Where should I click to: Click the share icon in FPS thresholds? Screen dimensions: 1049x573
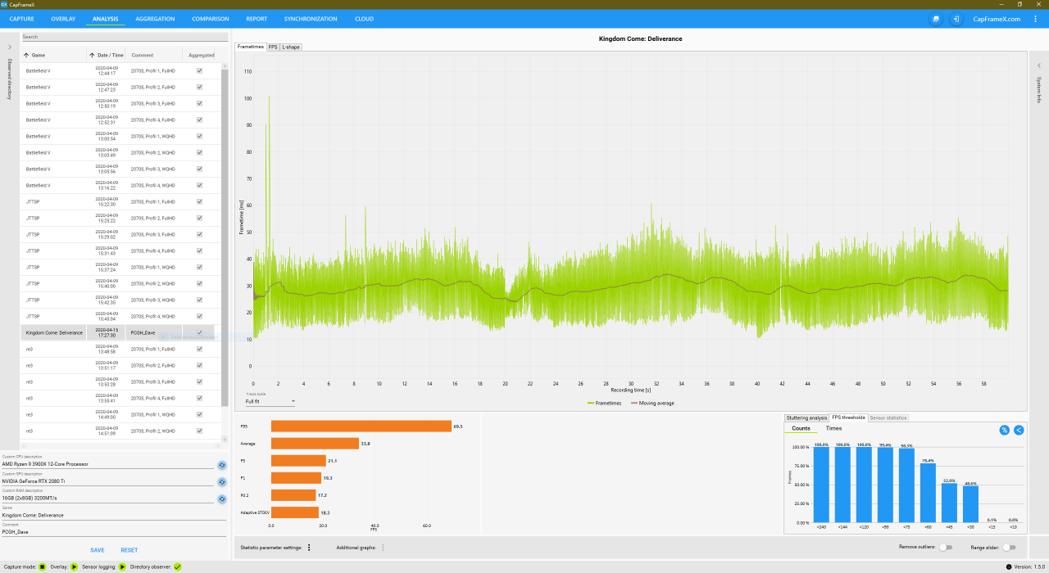[1019, 430]
